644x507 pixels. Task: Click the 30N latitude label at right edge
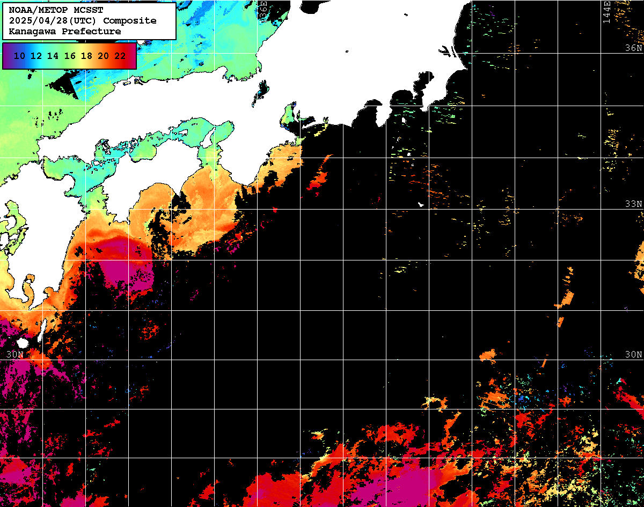pyautogui.click(x=634, y=355)
